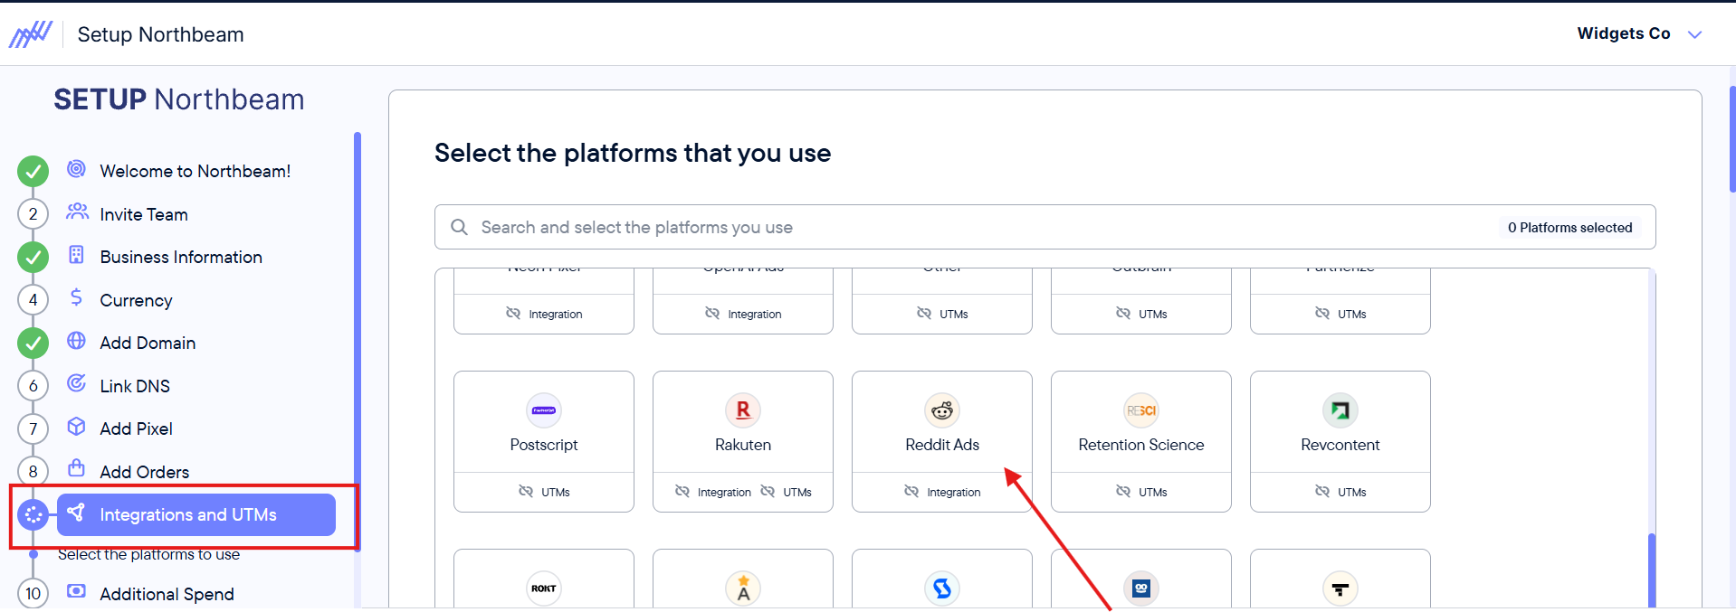Click the green checkmark for Welcome step

coord(33,171)
